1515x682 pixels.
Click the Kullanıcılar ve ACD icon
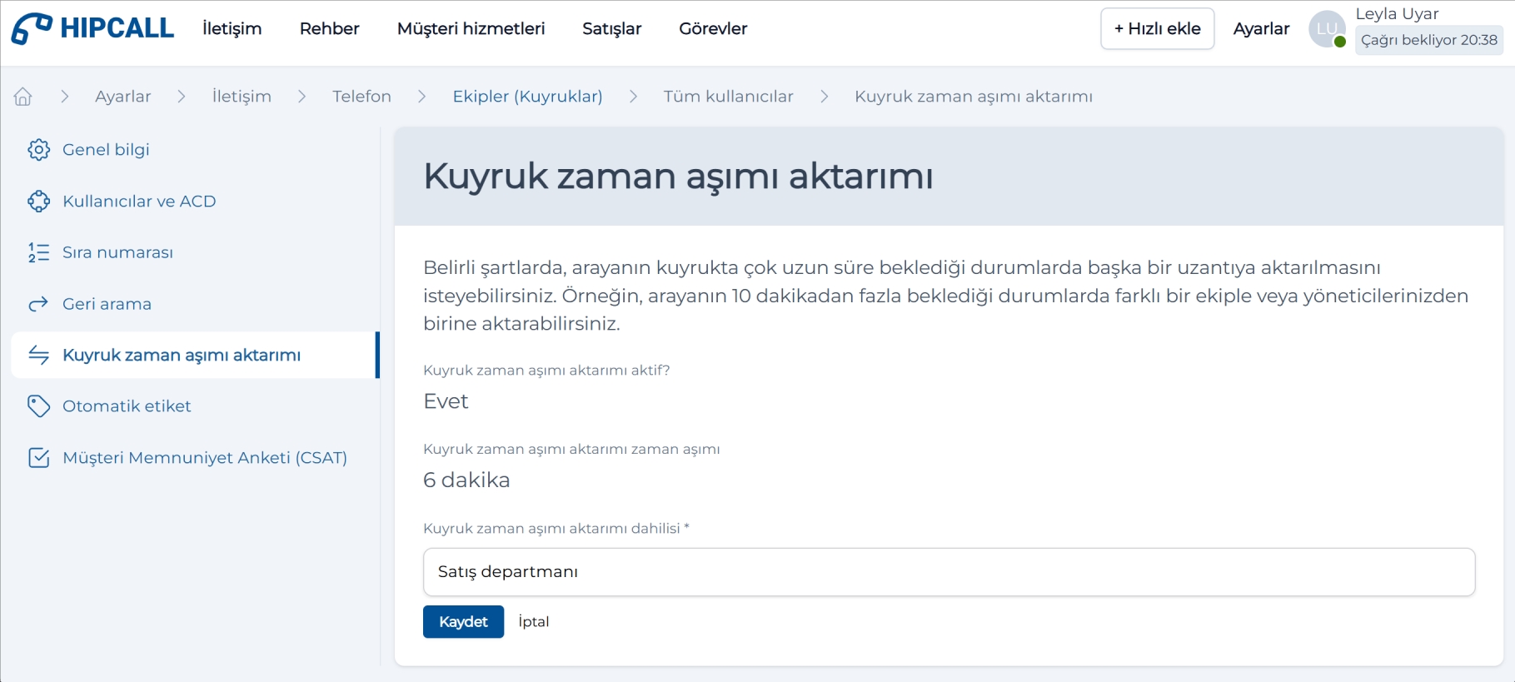(38, 202)
